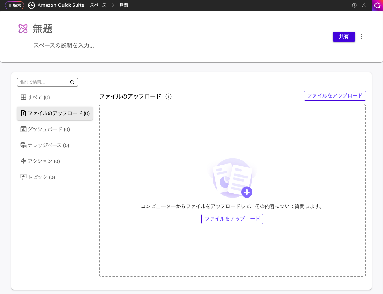
Task: Click the アクション lightning icon
Action: (23, 161)
